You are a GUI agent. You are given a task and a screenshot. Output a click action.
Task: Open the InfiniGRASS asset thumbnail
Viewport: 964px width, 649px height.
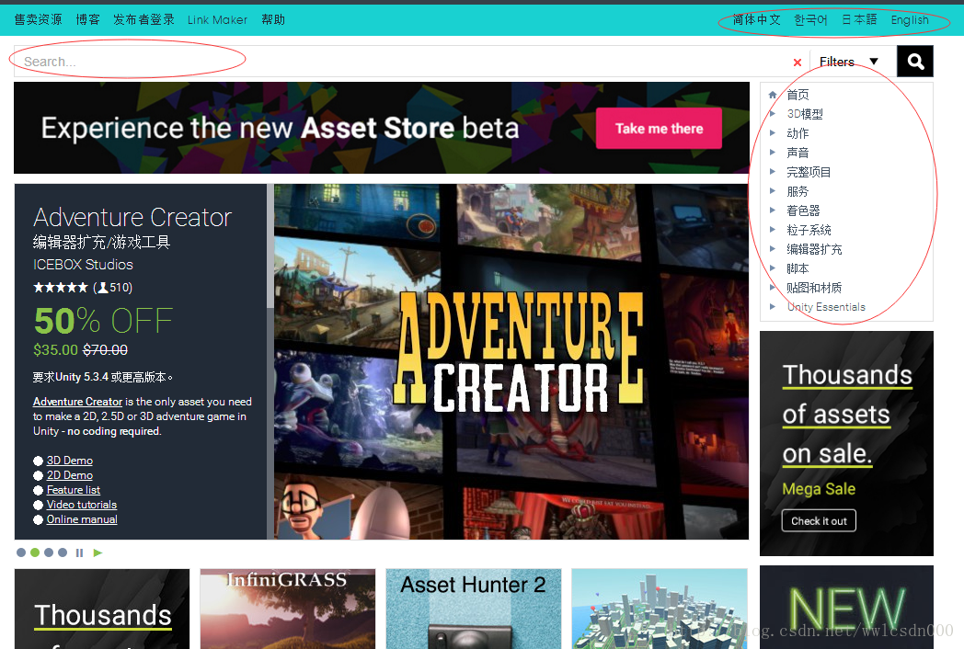288,609
